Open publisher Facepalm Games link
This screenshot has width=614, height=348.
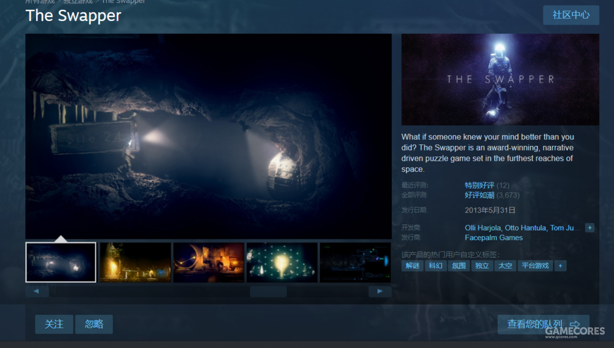(x=494, y=238)
